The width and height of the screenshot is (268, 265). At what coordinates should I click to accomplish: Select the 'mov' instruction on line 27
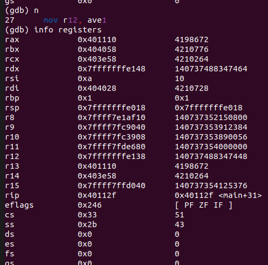51,20
